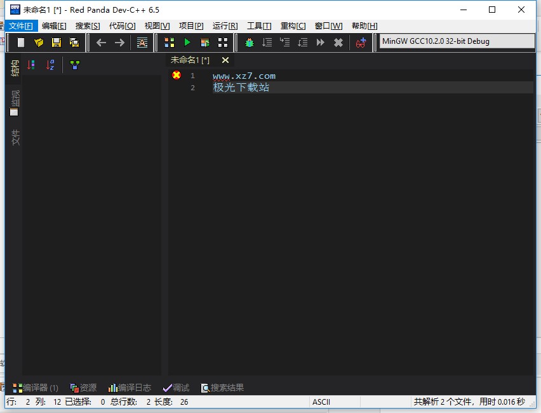541x413 pixels.
Task: Open an existing file via toolbar icon
Action: pos(39,43)
